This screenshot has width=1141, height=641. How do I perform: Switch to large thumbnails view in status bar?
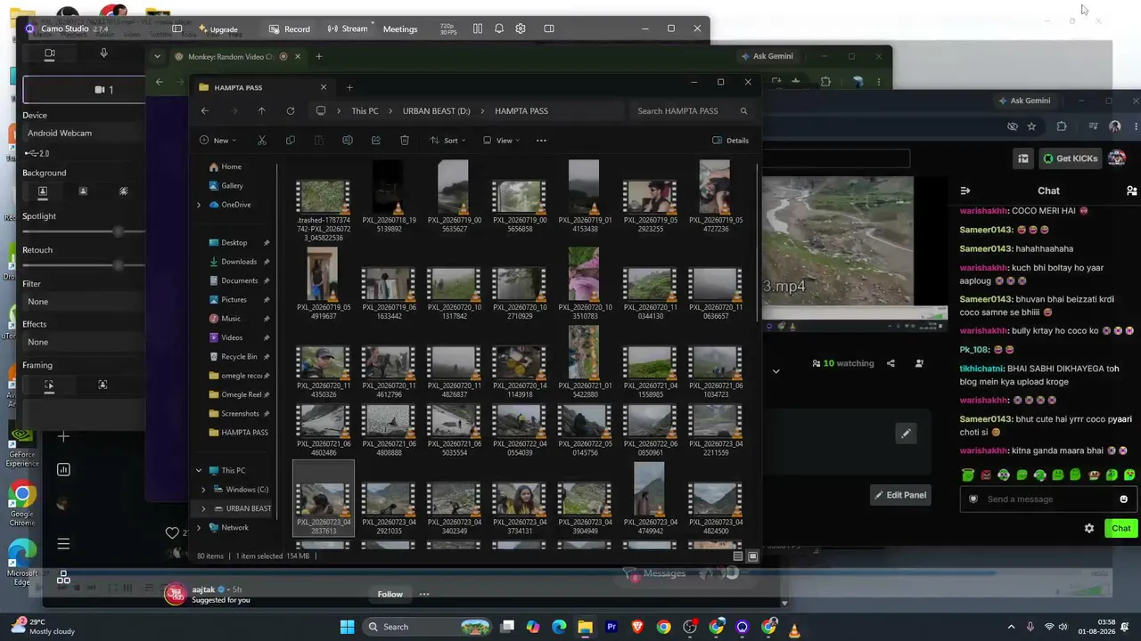pyautogui.click(x=752, y=556)
